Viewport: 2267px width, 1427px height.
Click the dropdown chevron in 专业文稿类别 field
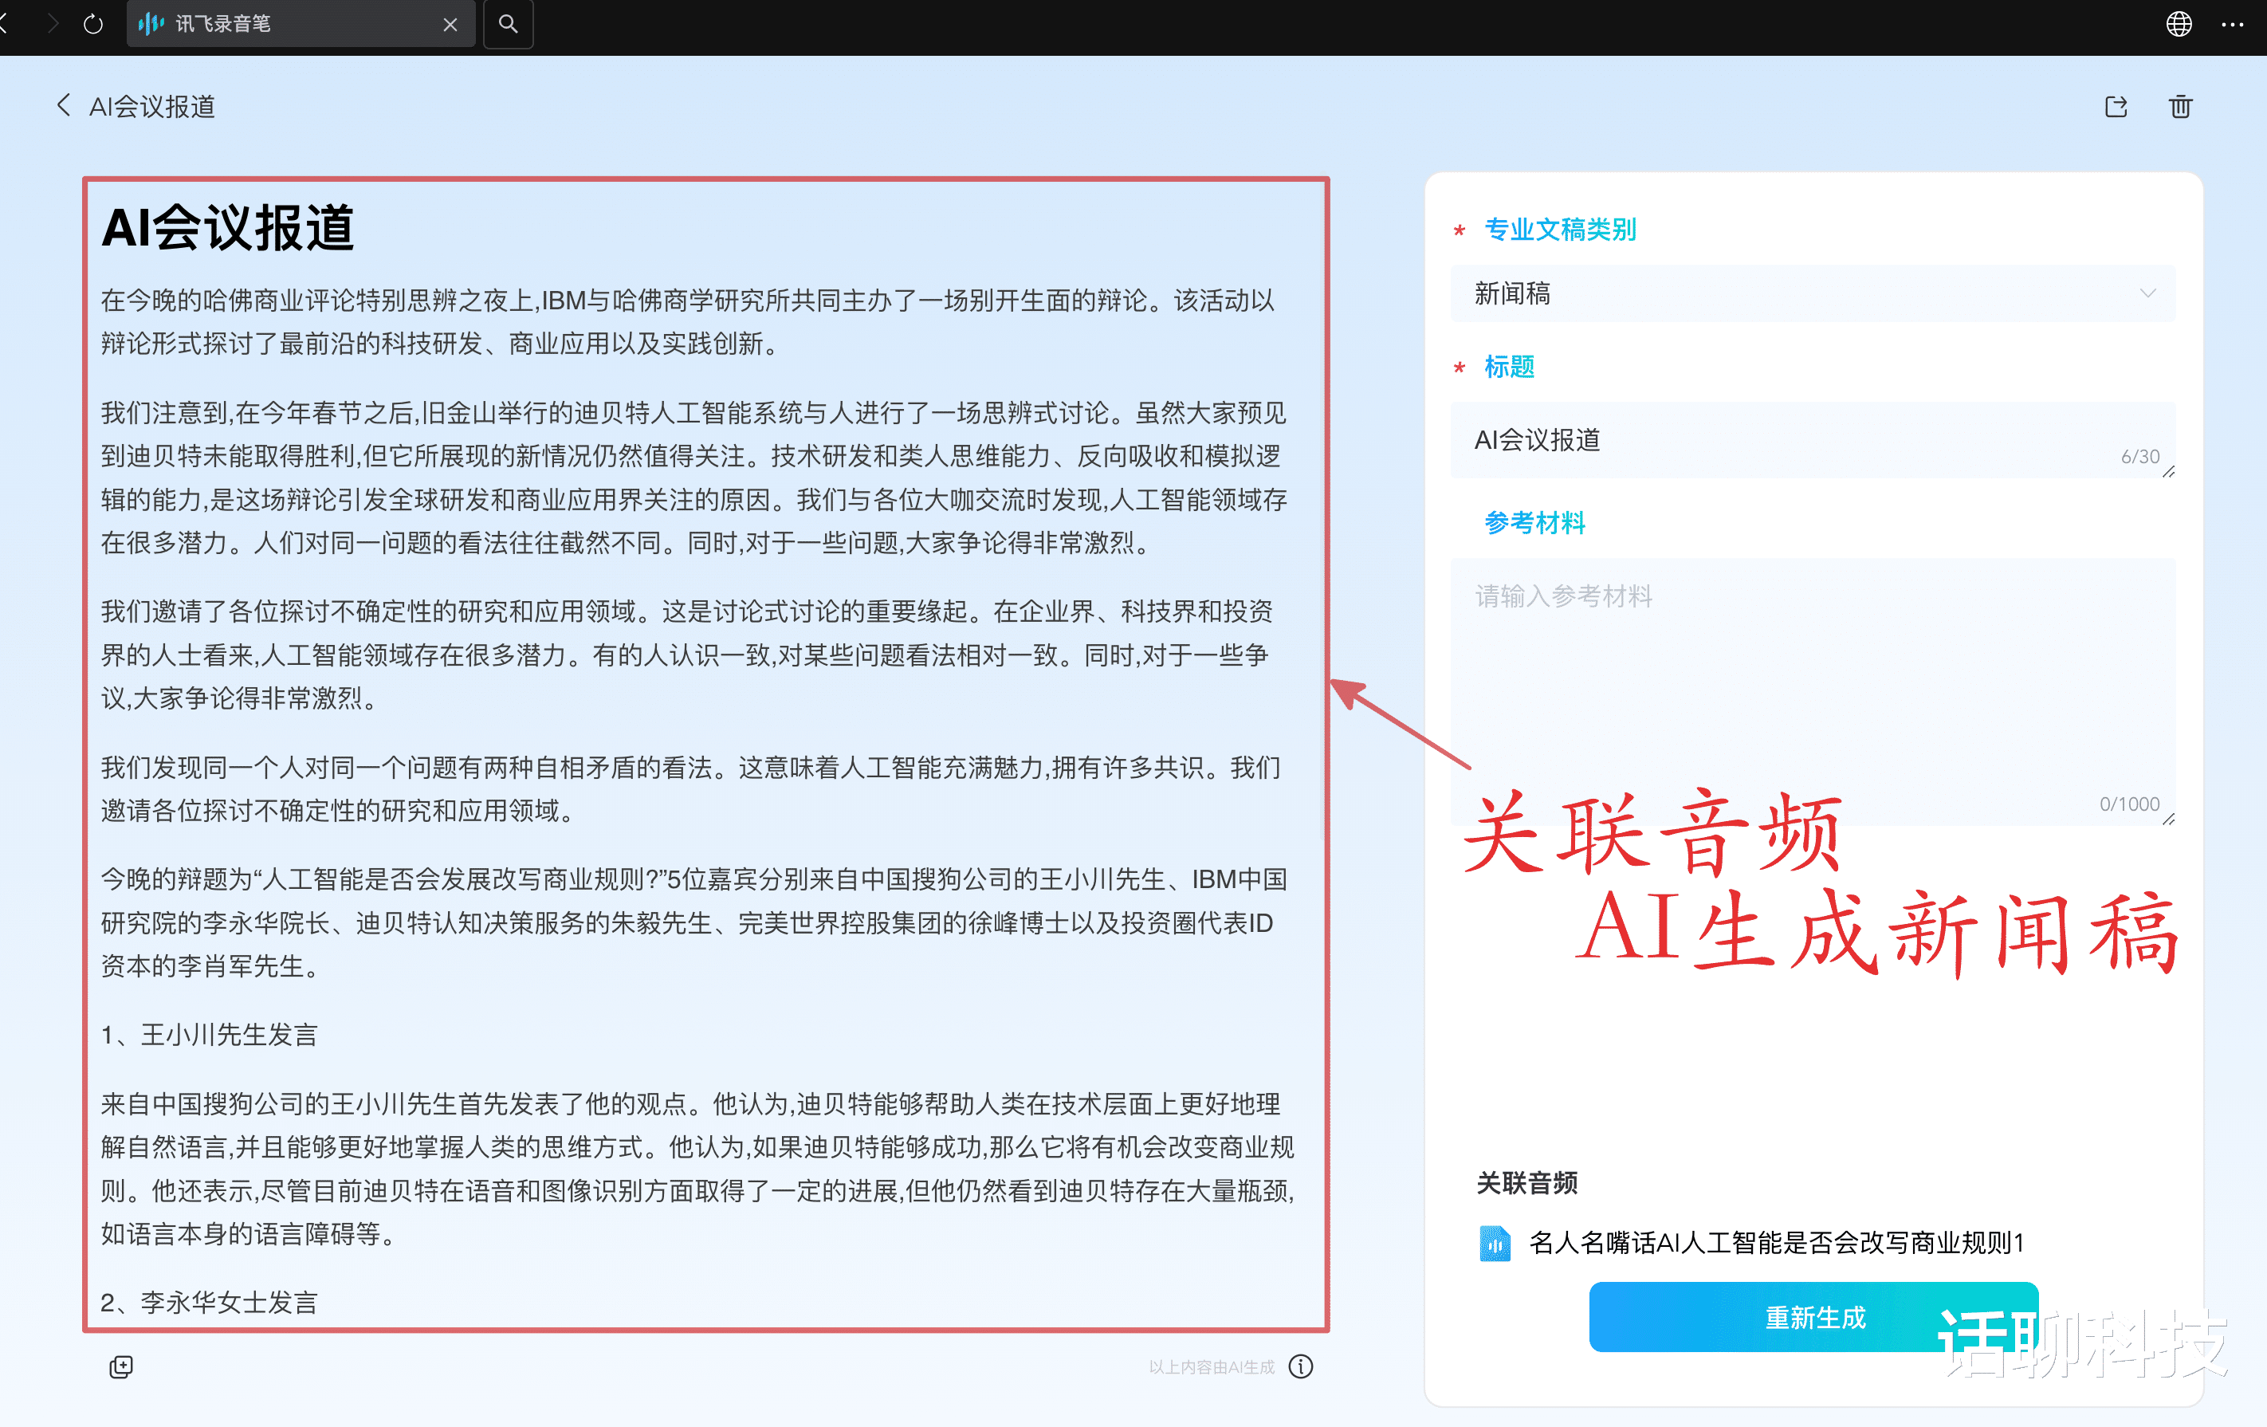pyautogui.click(x=2147, y=293)
